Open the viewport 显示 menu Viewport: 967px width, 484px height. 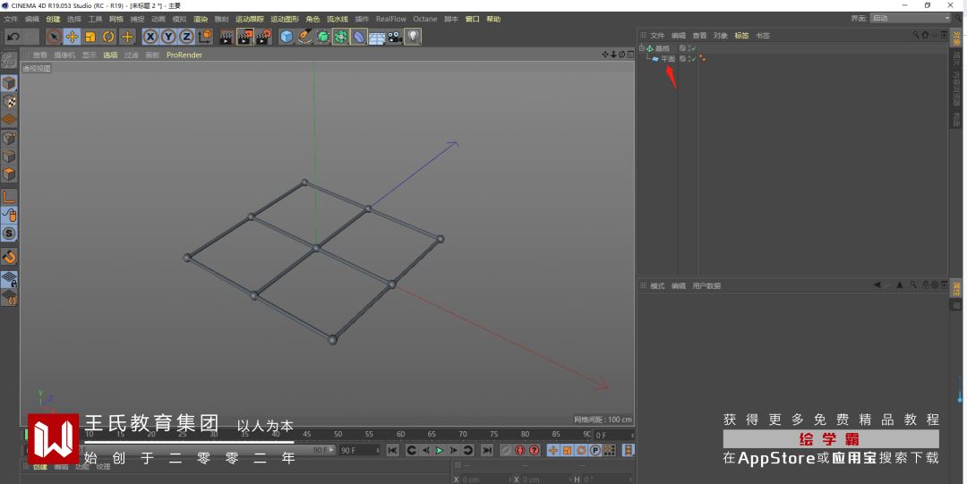[x=90, y=55]
